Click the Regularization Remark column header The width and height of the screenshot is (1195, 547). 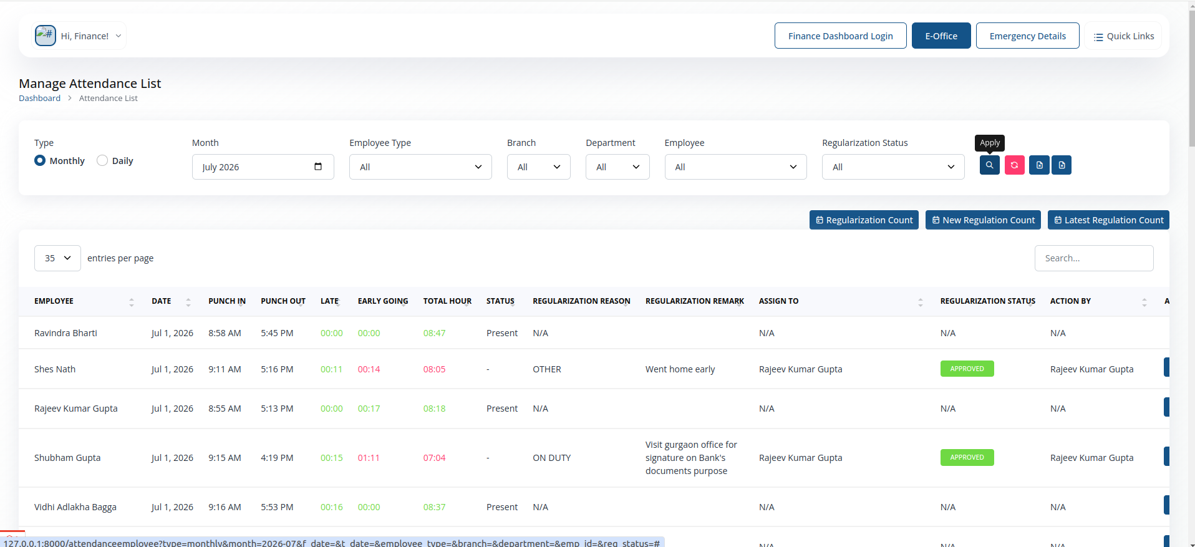695,301
